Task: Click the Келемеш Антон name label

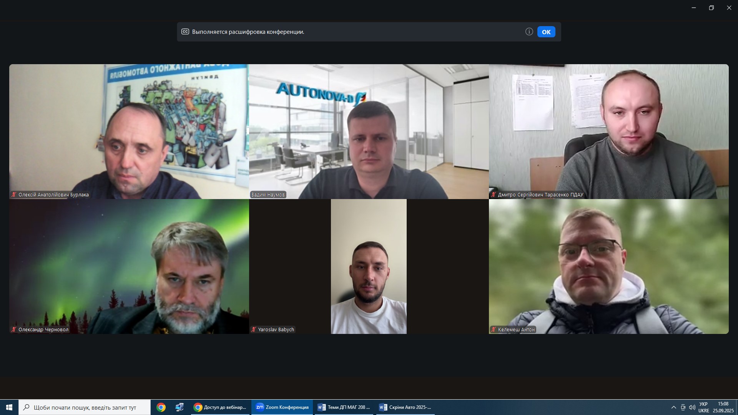Action: [516, 330]
